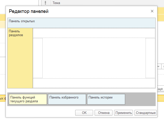This screenshot has height=124, width=164.
Task: Click the narrow right empty dock zone
Action: 150,58
